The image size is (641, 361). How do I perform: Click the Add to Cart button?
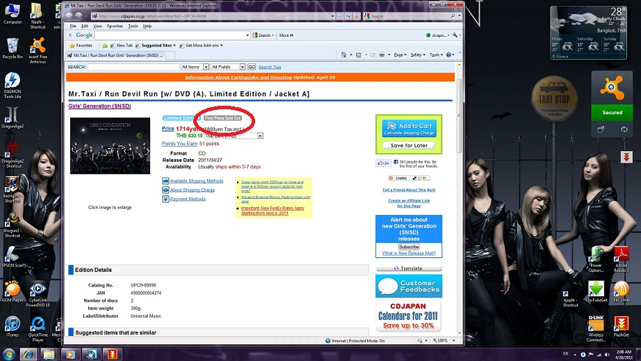(409, 129)
